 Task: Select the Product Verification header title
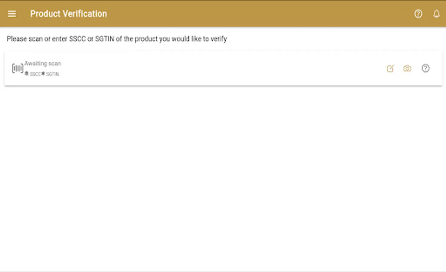68,14
